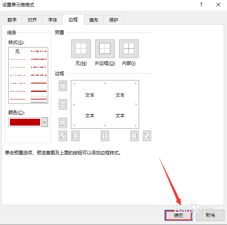Toggle the inside vertical border button
This screenshot has width=227, height=225.
(105, 136)
